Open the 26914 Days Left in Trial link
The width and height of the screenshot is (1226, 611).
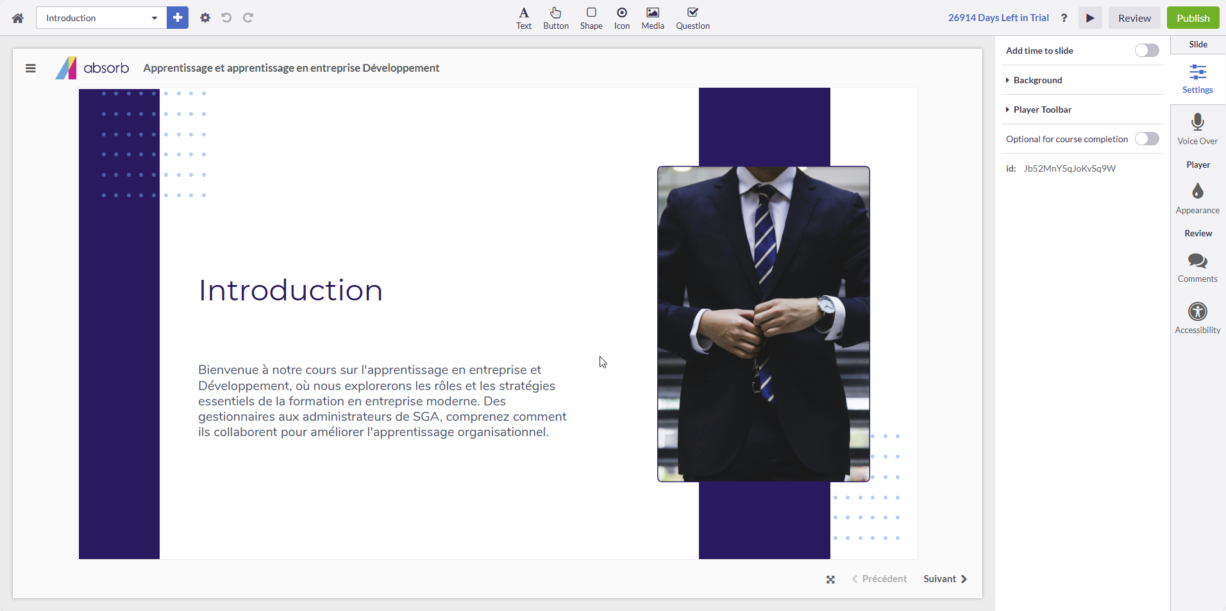click(998, 18)
